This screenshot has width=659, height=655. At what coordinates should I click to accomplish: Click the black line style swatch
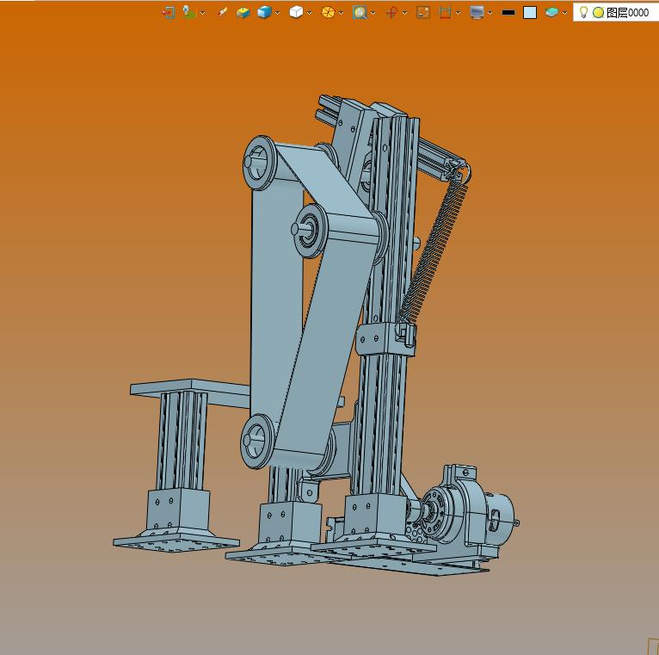[508, 12]
